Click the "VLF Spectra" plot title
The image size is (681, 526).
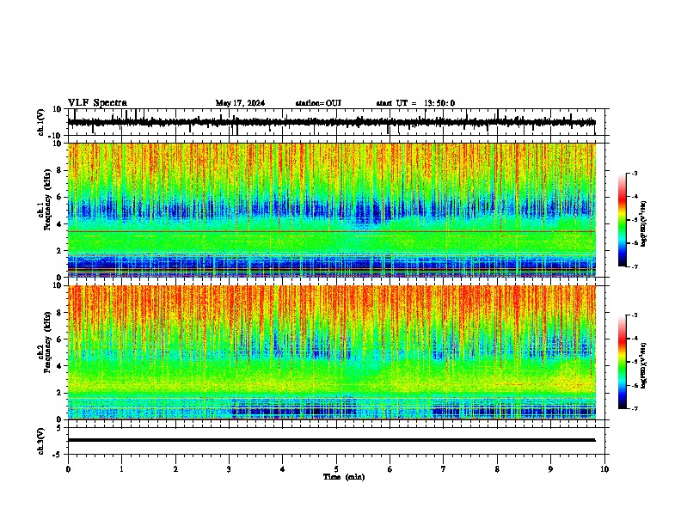tap(97, 103)
